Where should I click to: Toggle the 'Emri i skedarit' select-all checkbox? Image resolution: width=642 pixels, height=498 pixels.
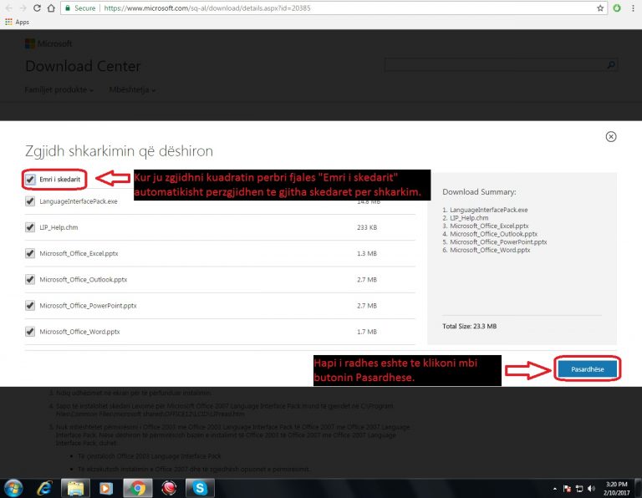point(30,180)
